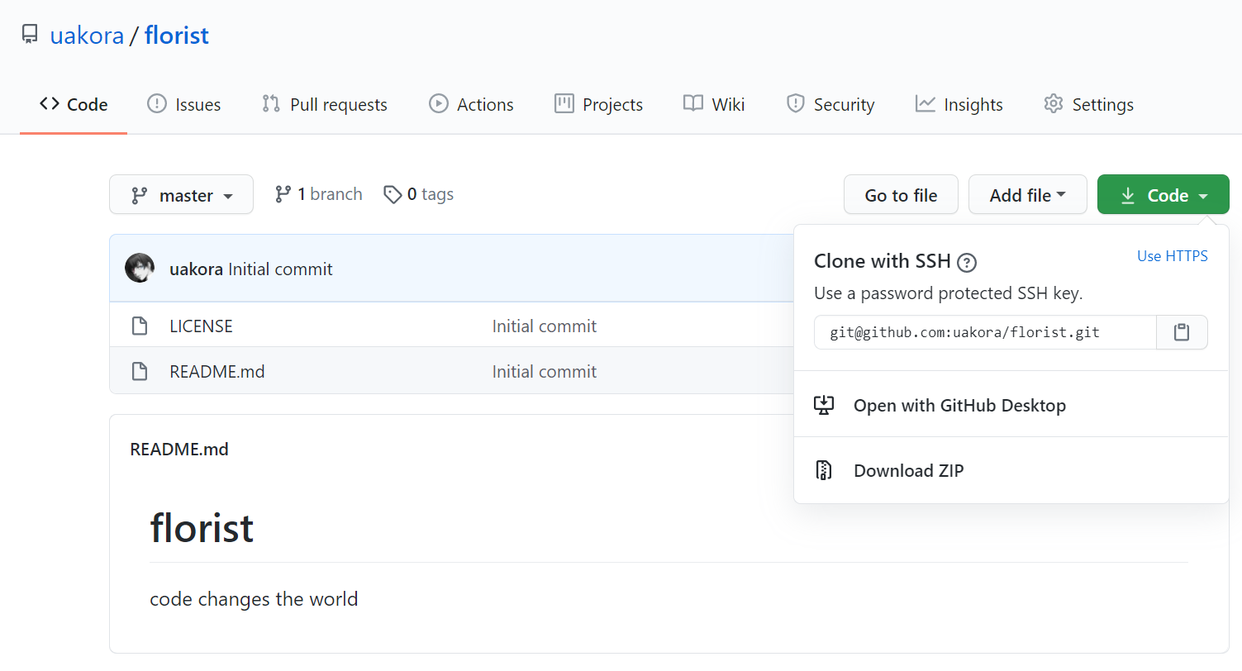Image resolution: width=1242 pixels, height=671 pixels.
Task: Click the GitHub Desktop download icon
Action: [823, 405]
